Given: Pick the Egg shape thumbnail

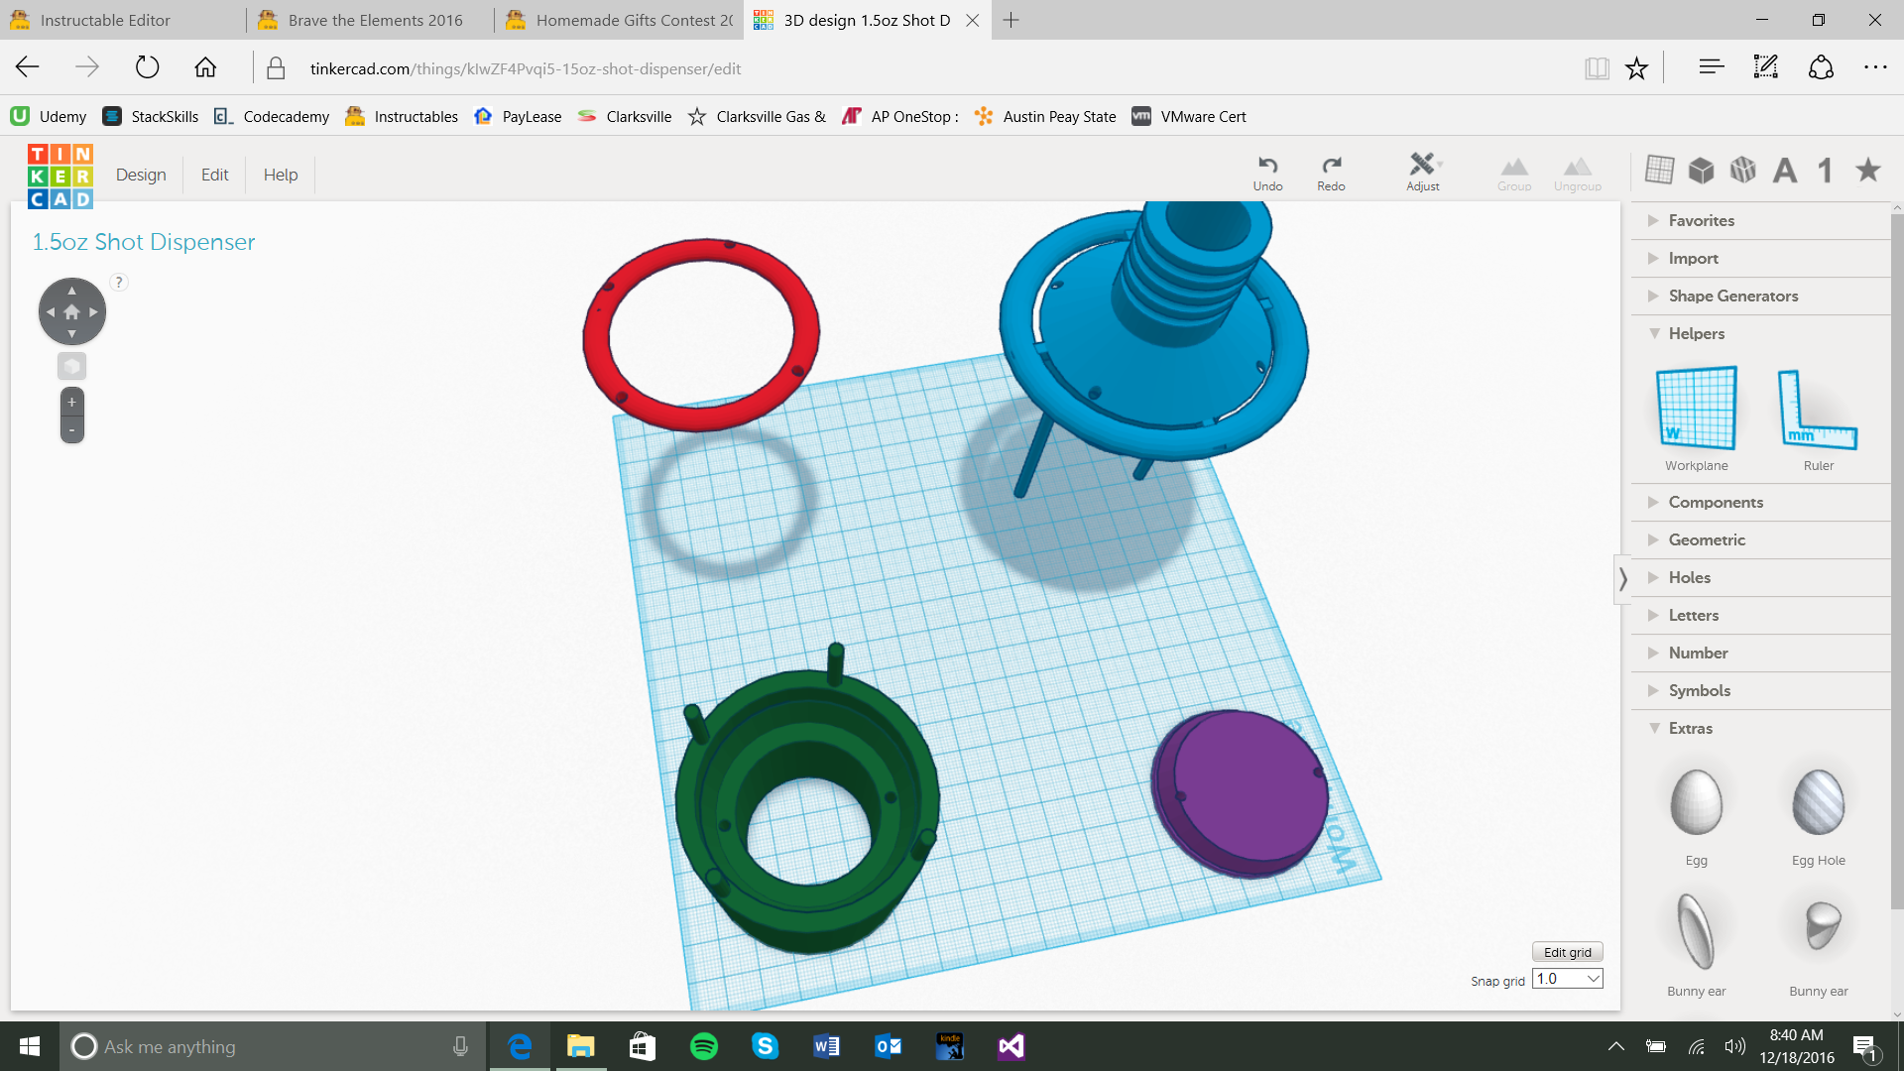Looking at the screenshot, I should tap(1696, 803).
